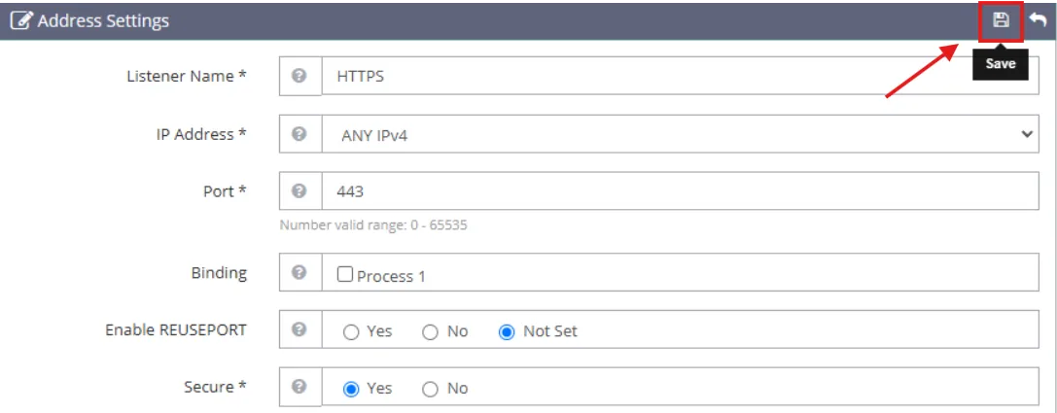Image resolution: width=1057 pixels, height=413 pixels.
Task: Select Yes for the Secure option
Action: click(x=350, y=389)
